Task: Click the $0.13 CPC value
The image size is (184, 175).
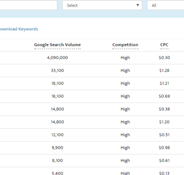Action: [164, 173]
